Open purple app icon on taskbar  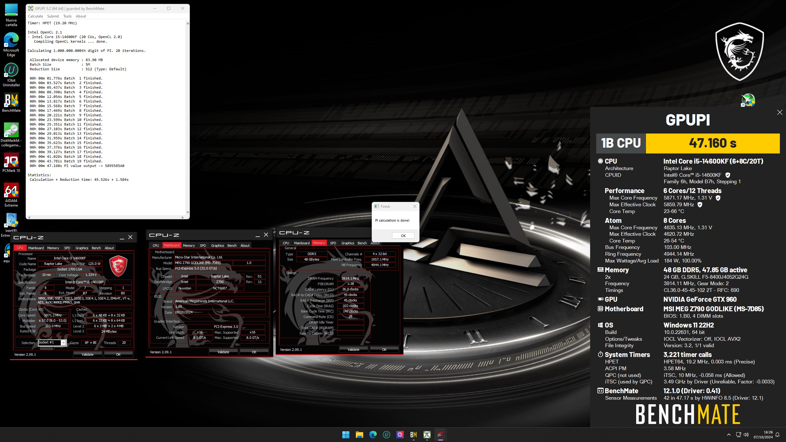[400, 435]
